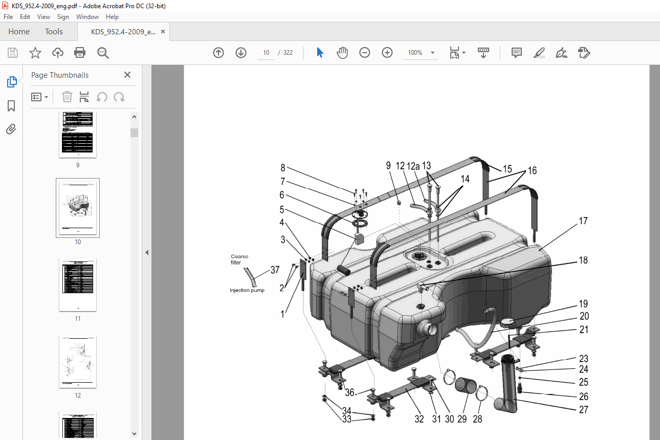
Task: Open the stamp or send tool icon
Action: coord(584,53)
